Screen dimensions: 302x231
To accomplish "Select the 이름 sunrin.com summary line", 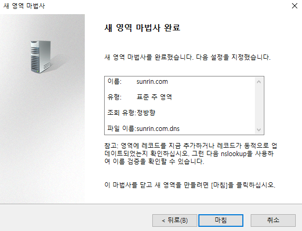I will tap(138, 82).
